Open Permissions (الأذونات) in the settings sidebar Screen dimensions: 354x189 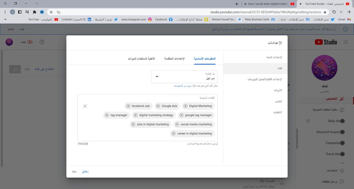(255, 90)
